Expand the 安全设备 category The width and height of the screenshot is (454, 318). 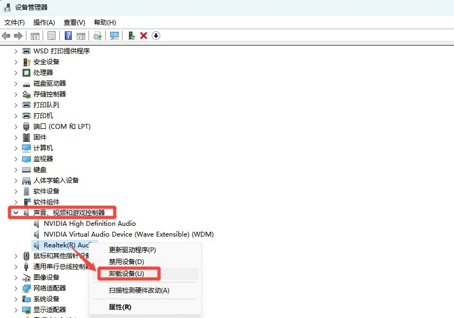point(16,62)
